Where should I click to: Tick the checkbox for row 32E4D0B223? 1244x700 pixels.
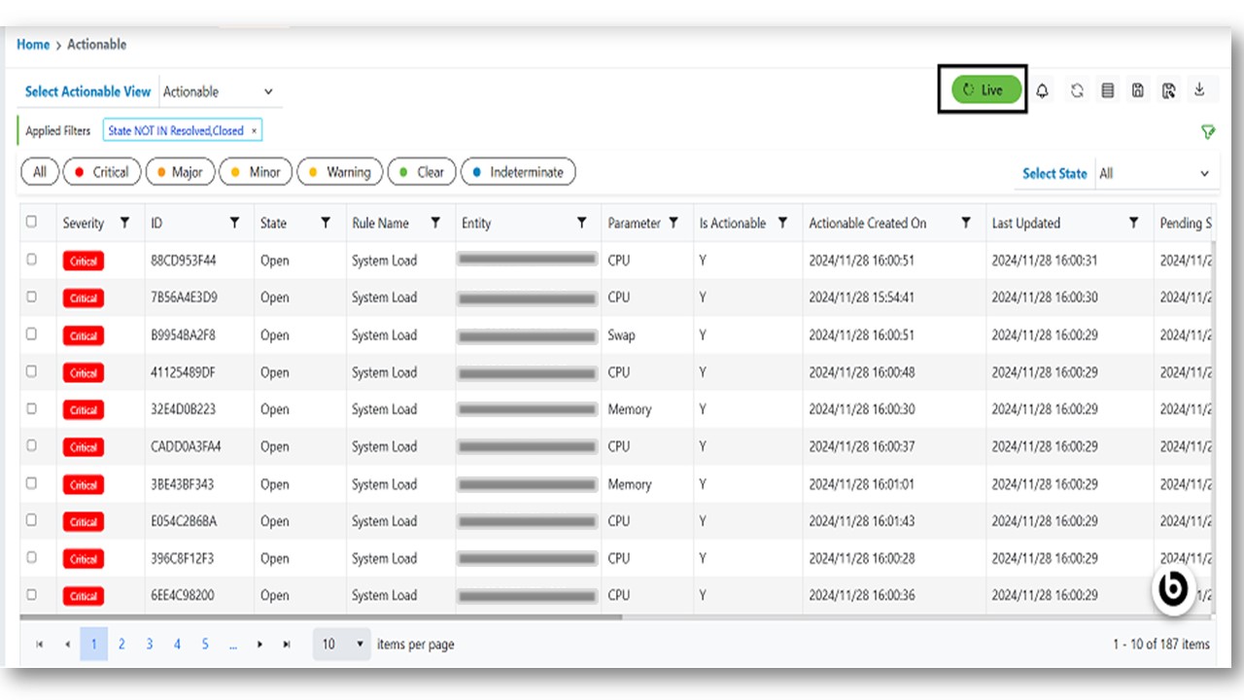pyautogui.click(x=31, y=408)
